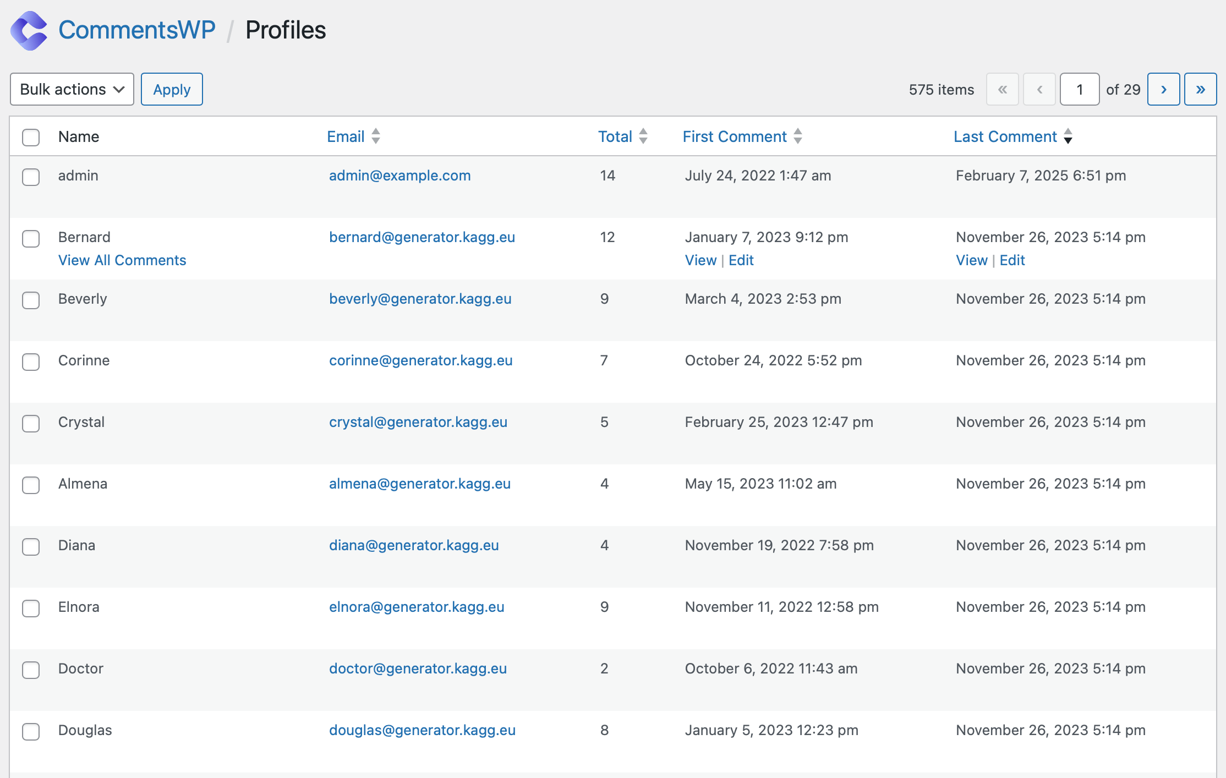Jump to last page double-arrow
Viewport: 1226px width, 778px height.
(1200, 89)
